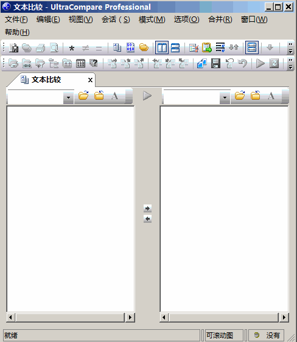Go to next difference down arrow

click(x=270, y=47)
